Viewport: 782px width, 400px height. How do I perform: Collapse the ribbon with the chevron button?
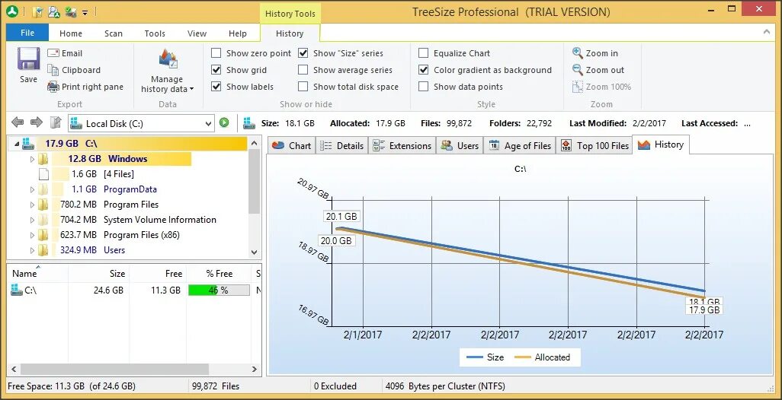767,32
